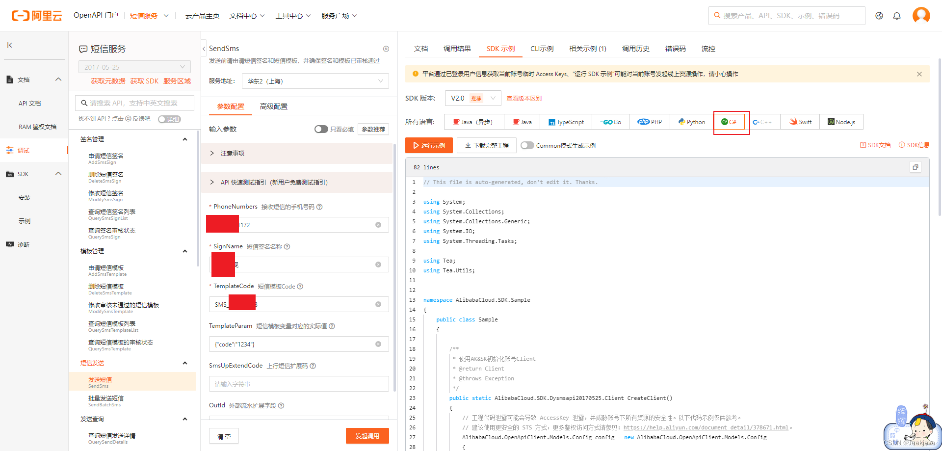Collapse 短信发送 group
Screen dimensions: 942x451
185,363
